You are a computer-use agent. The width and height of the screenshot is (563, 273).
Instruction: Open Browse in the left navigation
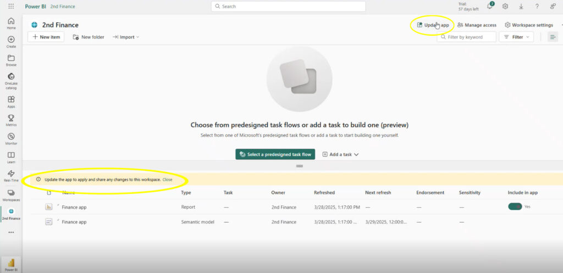point(11,60)
